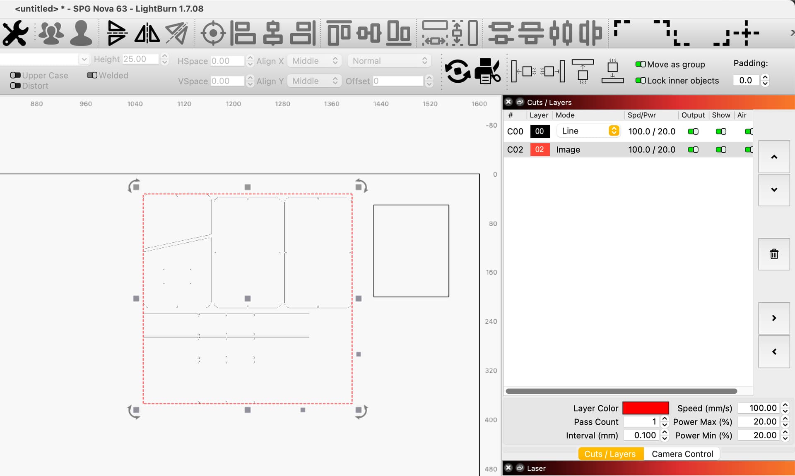795x476 pixels.
Task: Click the Interval (mm) input field
Action: [x=641, y=435]
